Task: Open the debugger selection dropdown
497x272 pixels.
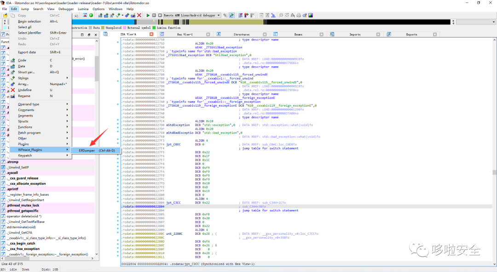Action: click(x=219, y=15)
